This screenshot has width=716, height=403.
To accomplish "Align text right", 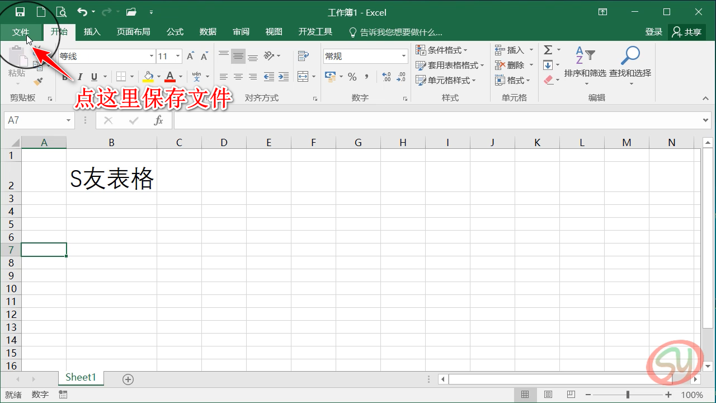I will tap(253, 77).
